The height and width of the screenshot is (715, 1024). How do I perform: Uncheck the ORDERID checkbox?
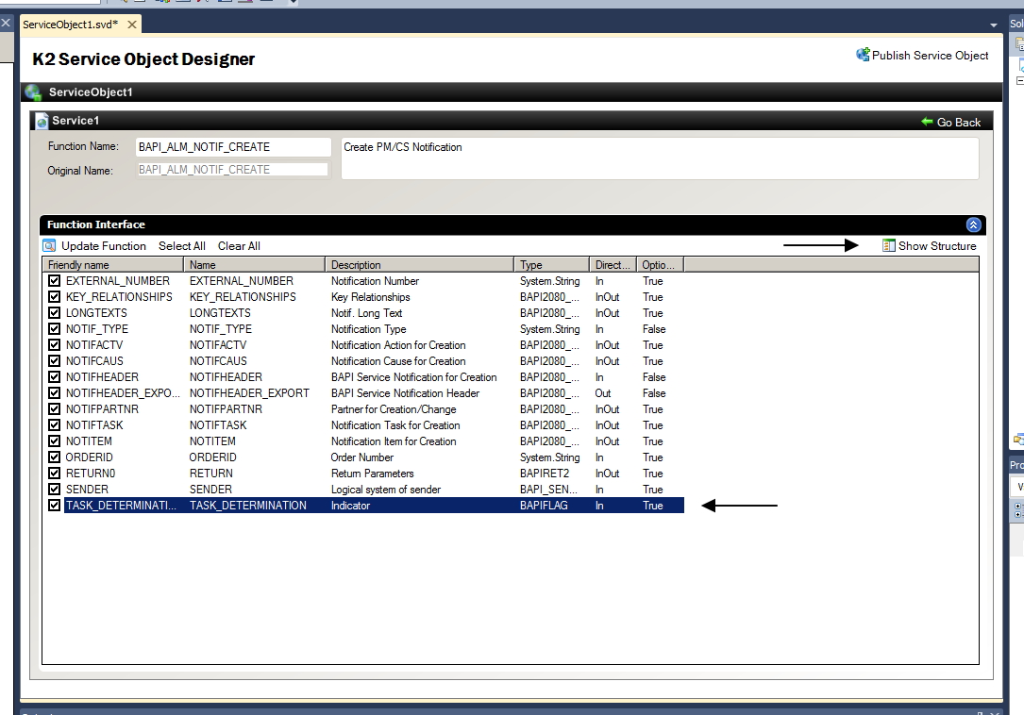coord(54,457)
